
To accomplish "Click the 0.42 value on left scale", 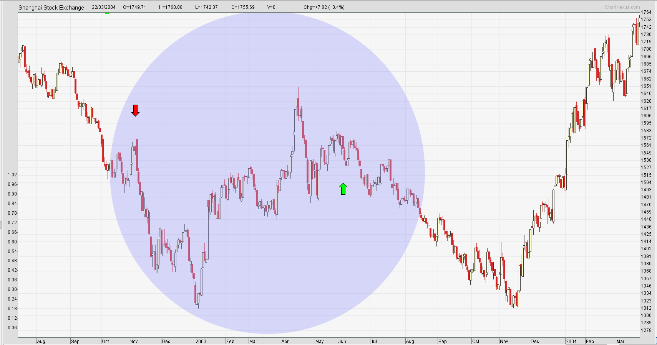I will click(12, 270).
